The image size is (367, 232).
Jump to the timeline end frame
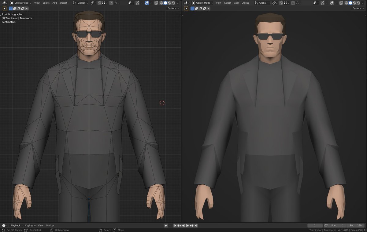pos(196,226)
